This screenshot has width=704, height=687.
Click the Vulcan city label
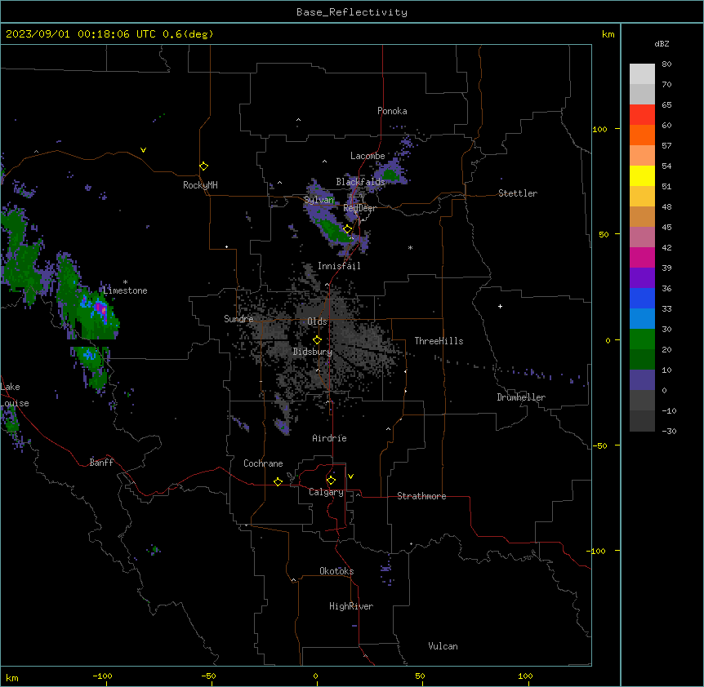(443, 646)
